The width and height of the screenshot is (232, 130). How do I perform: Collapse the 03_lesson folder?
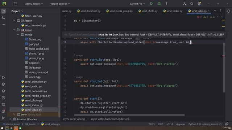14,21
